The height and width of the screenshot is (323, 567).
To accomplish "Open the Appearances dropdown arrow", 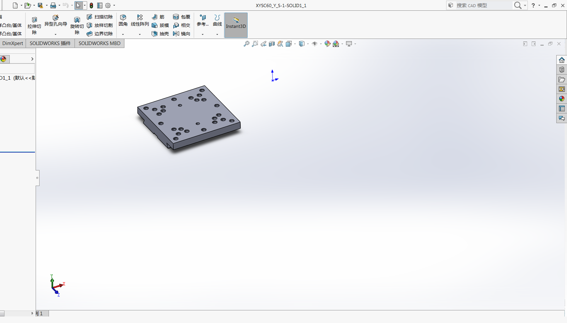I will pyautogui.click(x=342, y=44).
